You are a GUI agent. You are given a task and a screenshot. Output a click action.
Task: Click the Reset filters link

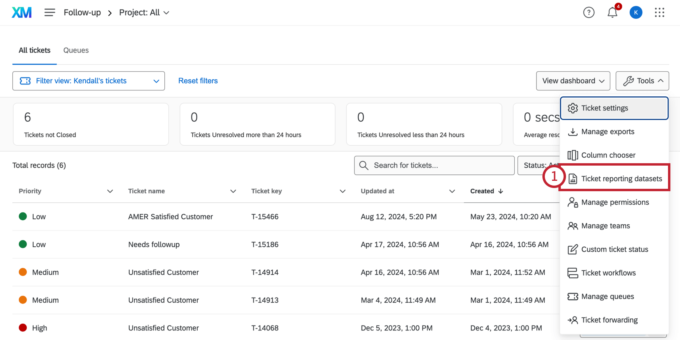pyautogui.click(x=198, y=81)
